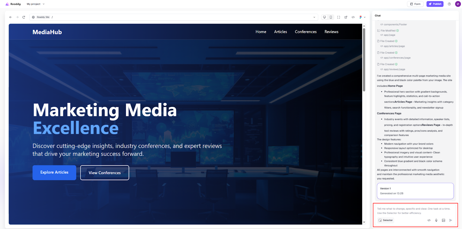Select the Chat panel header
Viewport: 462px width, 229px height.
pos(378,16)
